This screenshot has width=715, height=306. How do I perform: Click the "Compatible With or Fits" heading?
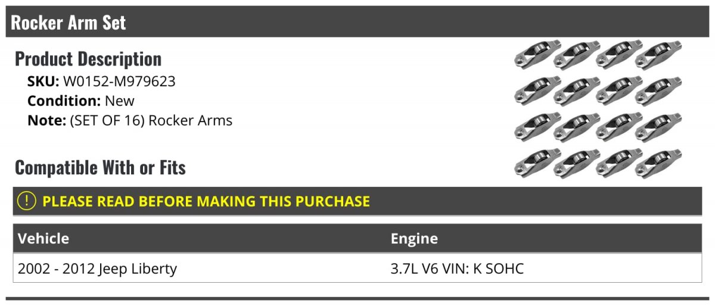[x=100, y=168]
